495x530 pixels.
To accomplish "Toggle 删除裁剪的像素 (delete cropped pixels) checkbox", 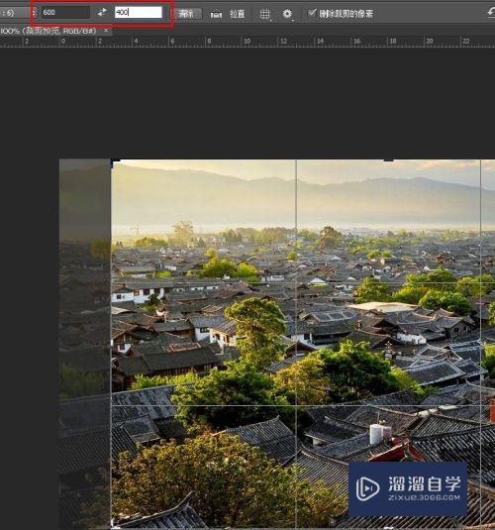I will [x=312, y=13].
